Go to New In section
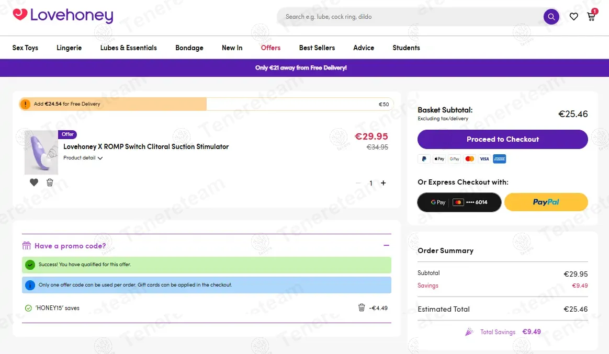Viewport: 609px width, 354px height. [232, 48]
